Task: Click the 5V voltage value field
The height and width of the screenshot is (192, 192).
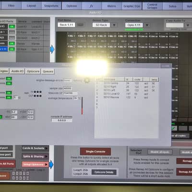Action: click(x=14, y=112)
